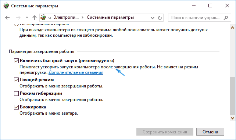The image size is (236, 140).
Task: Click the Forward navigation arrow
Action: tap(18, 18)
